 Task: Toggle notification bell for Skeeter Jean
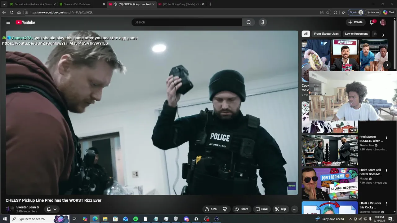tap(49, 209)
